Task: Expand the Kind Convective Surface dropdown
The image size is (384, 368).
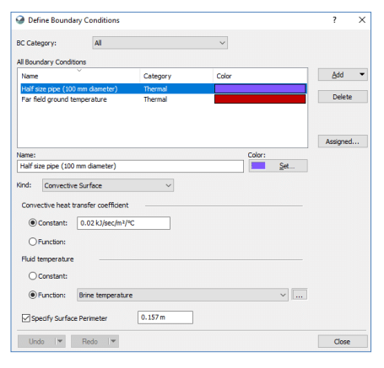Action: point(108,185)
